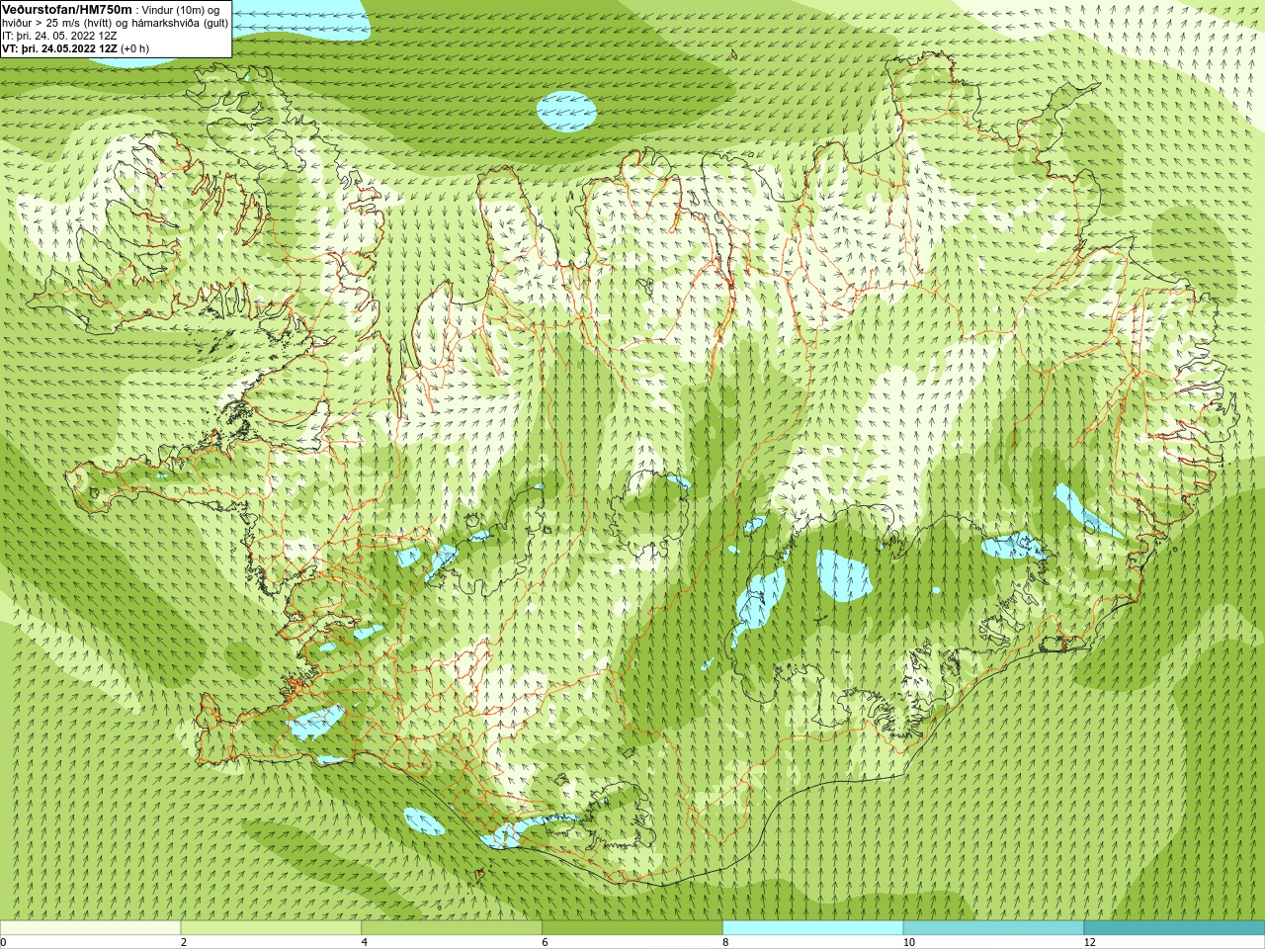Select the light green 2–4 m/s legend swatch
This screenshot has height=949, width=1265.
pyautogui.click(x=271, y=928)
